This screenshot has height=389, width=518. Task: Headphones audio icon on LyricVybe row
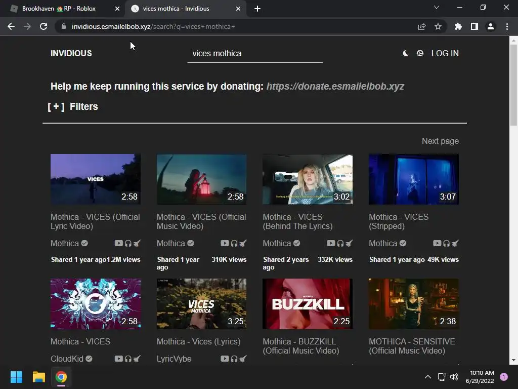click(x=234, y=359)
